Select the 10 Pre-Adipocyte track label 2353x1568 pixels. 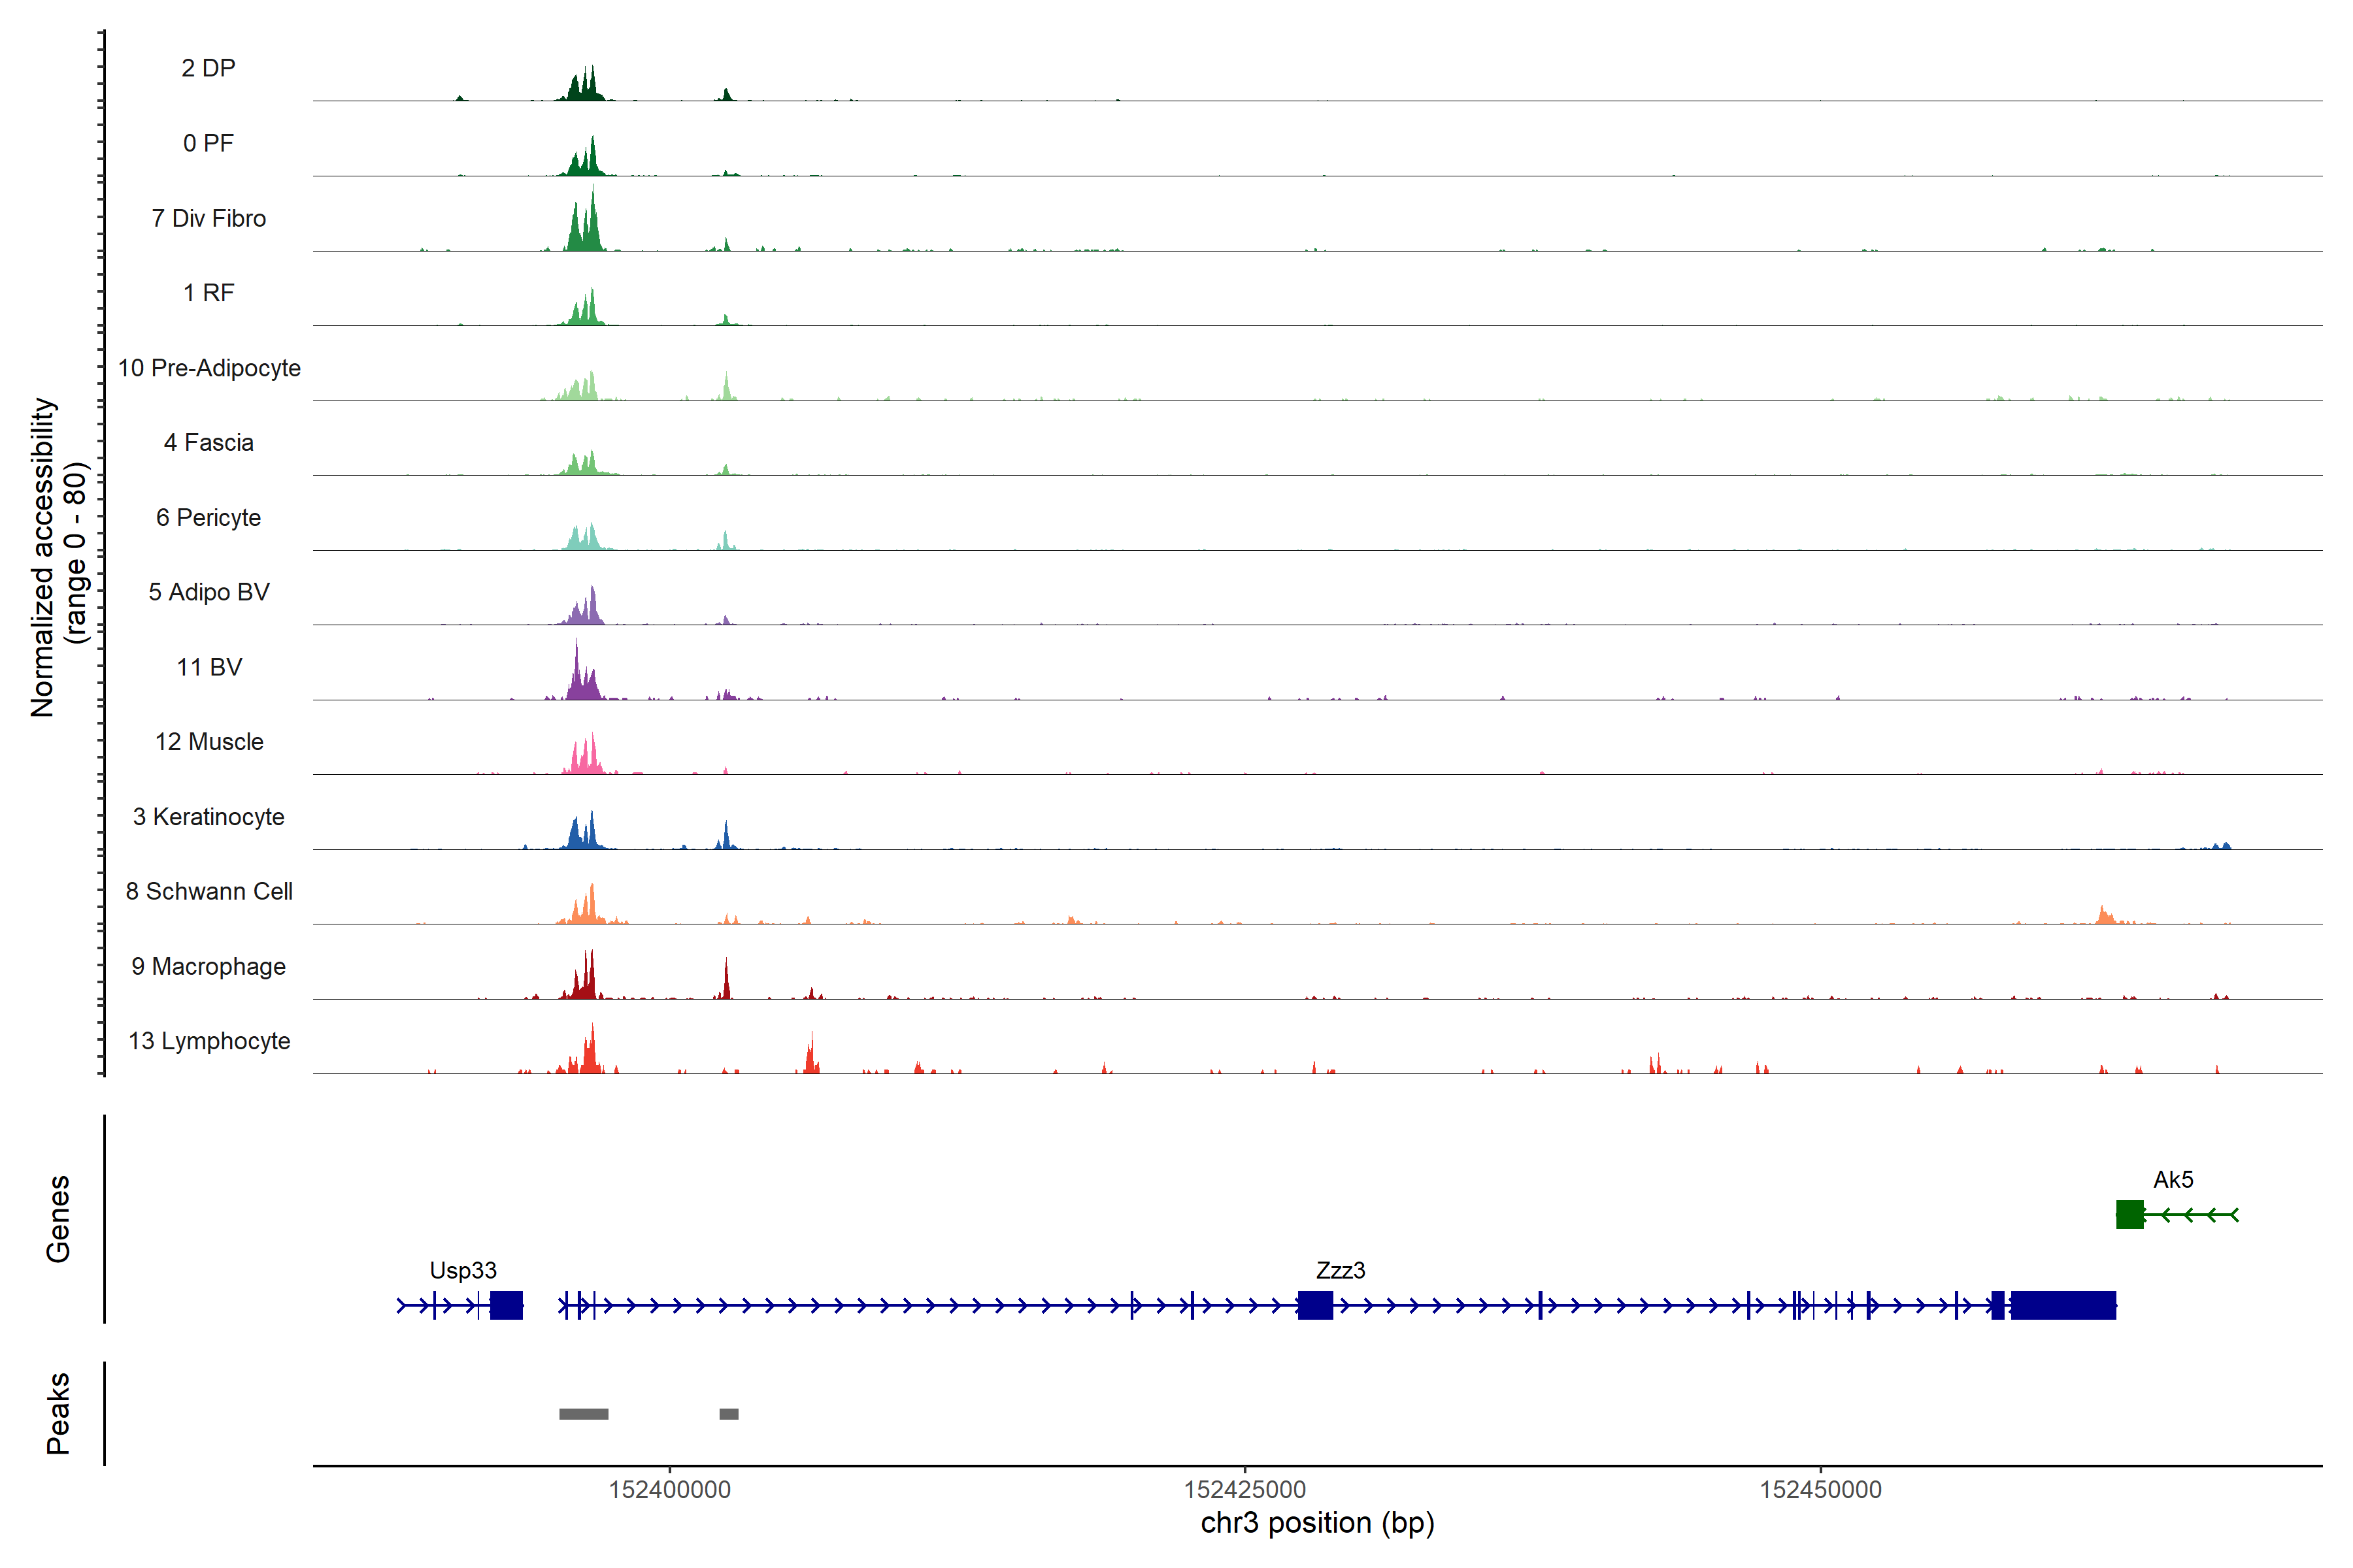(209, 368)
